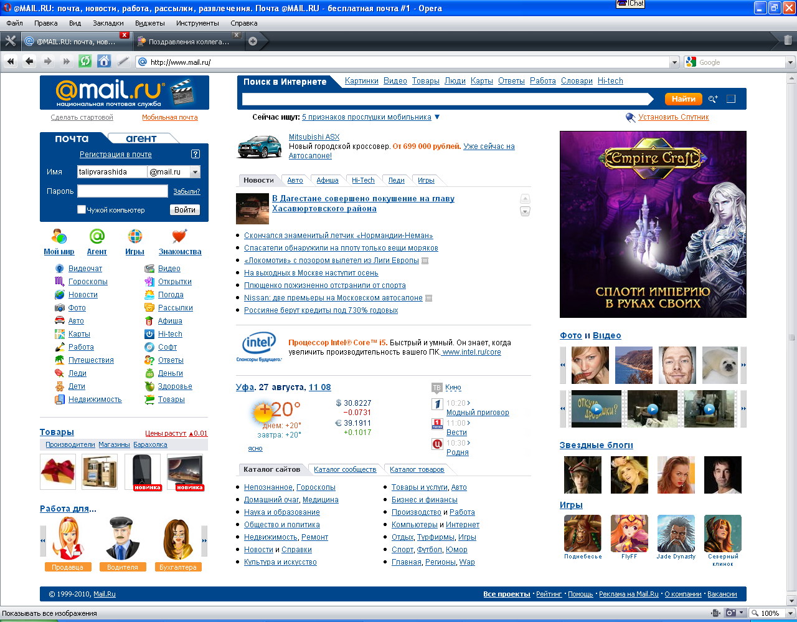Expand the Сейчас ищут blue arrow
797x622 pixels.
(437, 117)
